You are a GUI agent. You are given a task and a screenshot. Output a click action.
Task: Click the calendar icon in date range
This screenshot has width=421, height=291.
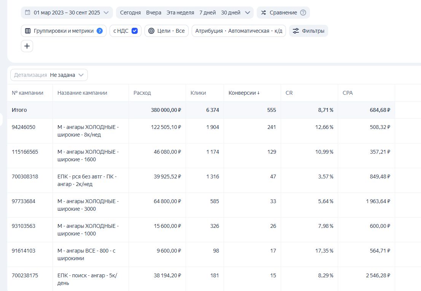point(27,13)
